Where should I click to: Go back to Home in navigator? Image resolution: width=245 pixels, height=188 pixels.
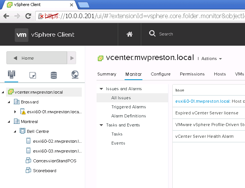[x=37, y=58]
